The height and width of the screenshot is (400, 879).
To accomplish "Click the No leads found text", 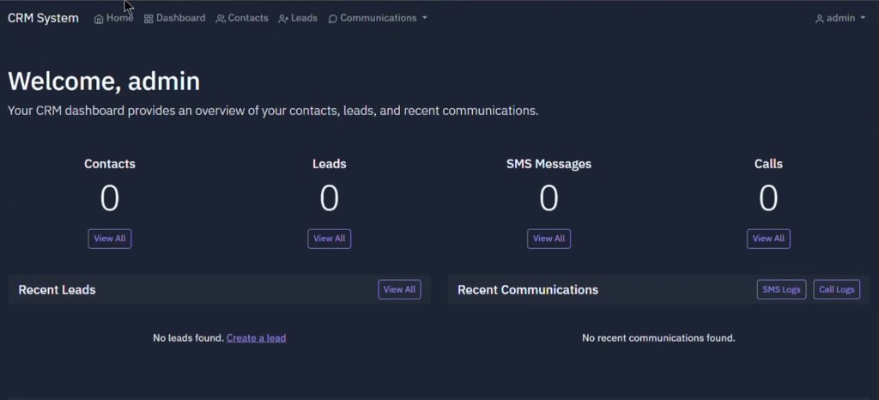I will (x=188, y=338).
